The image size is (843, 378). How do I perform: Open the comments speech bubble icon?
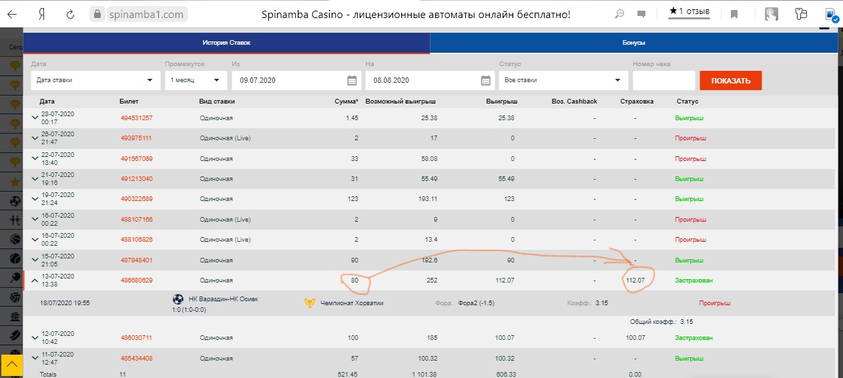click(x=641, y=14)
